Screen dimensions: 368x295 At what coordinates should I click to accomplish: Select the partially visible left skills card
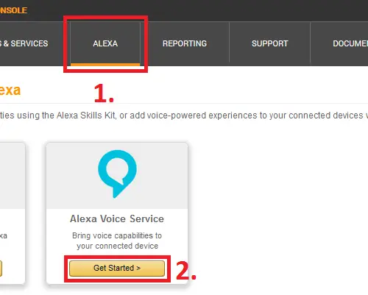(13, 213)
